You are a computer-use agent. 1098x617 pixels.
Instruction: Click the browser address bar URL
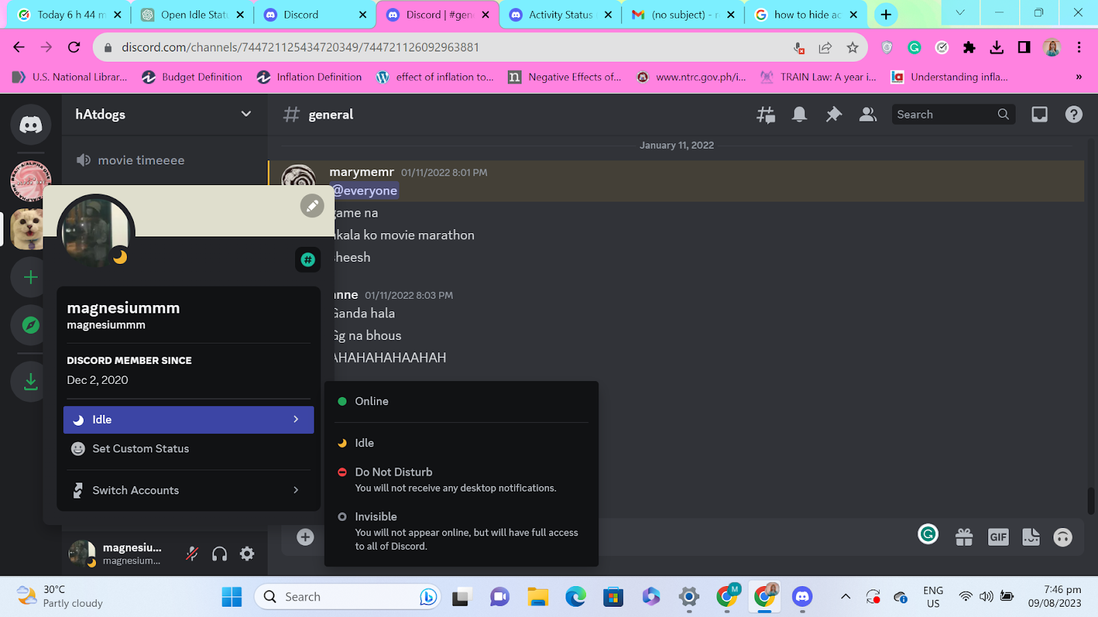coord(301,47)
